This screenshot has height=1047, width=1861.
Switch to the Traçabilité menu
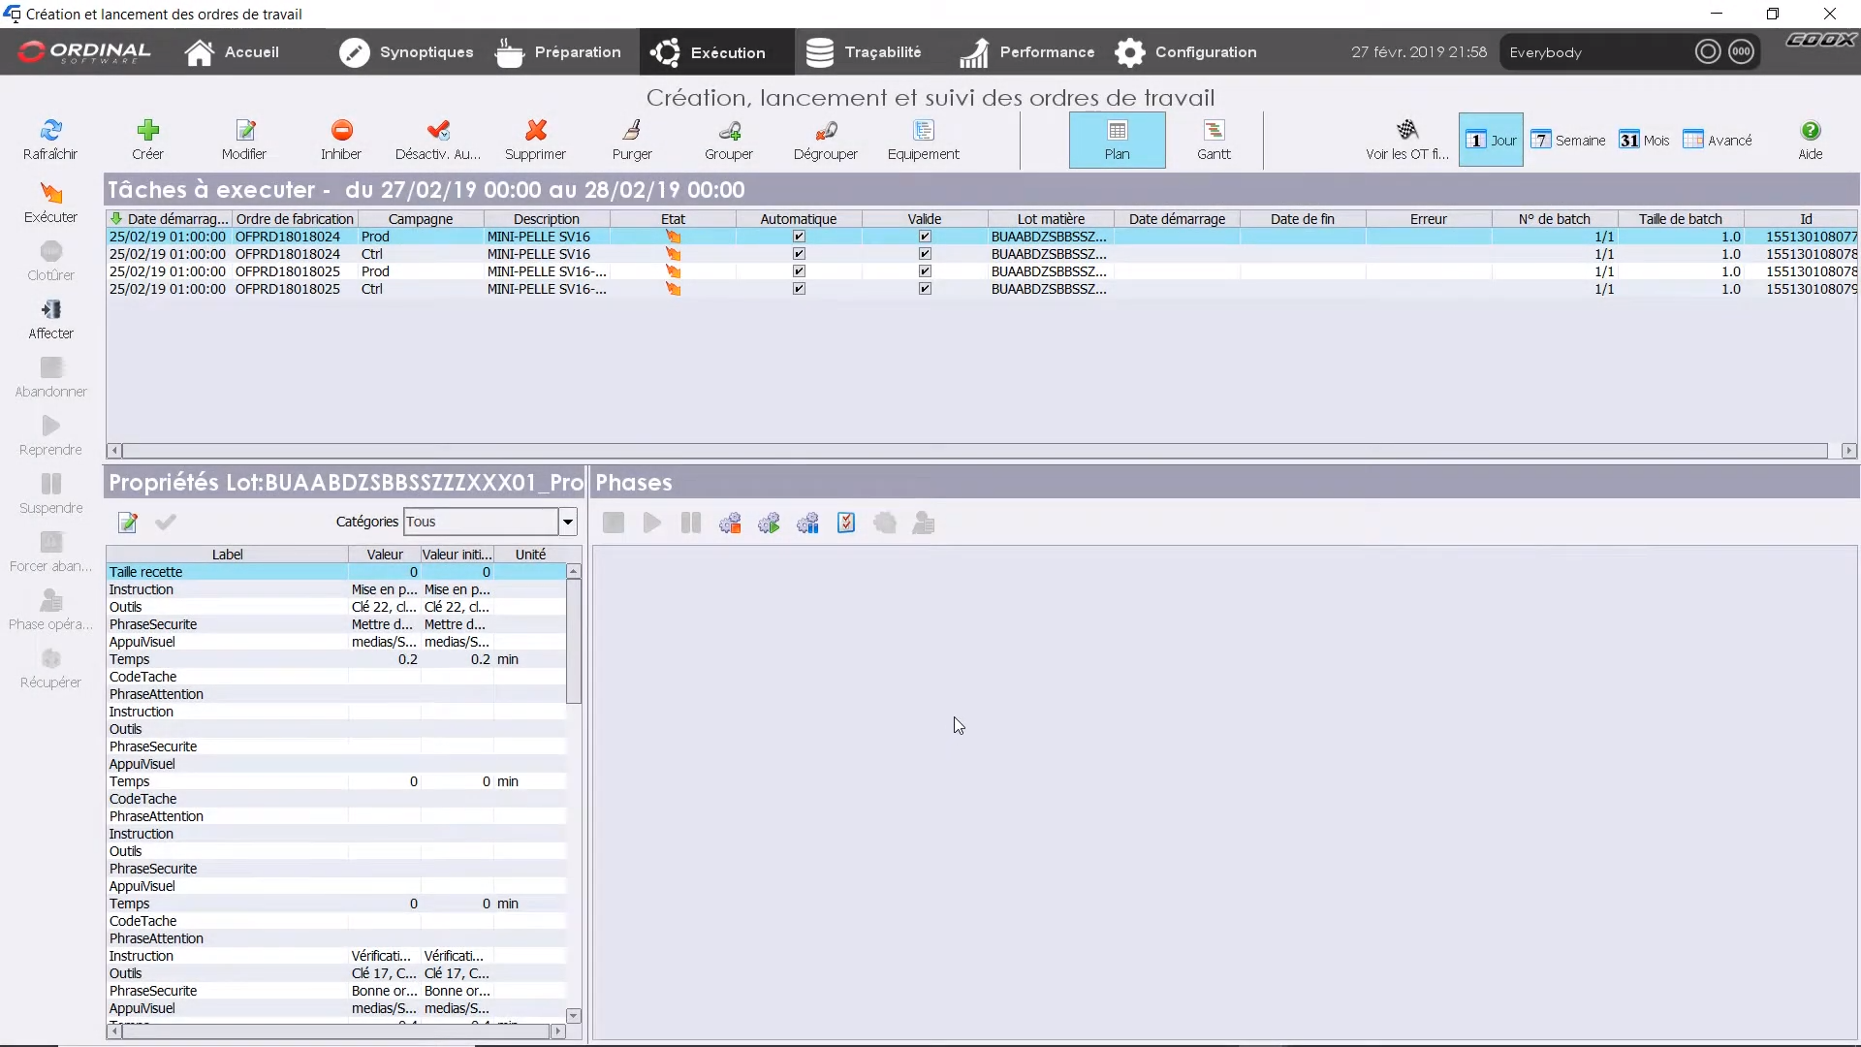pyautogui.click(x=866, y=51)
